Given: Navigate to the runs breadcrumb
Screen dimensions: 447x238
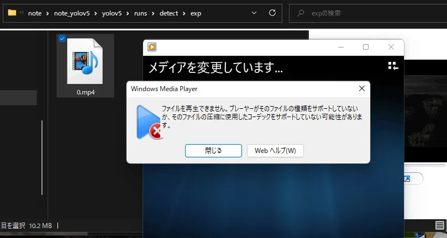Looking at the screenshot, I should 140,13.
